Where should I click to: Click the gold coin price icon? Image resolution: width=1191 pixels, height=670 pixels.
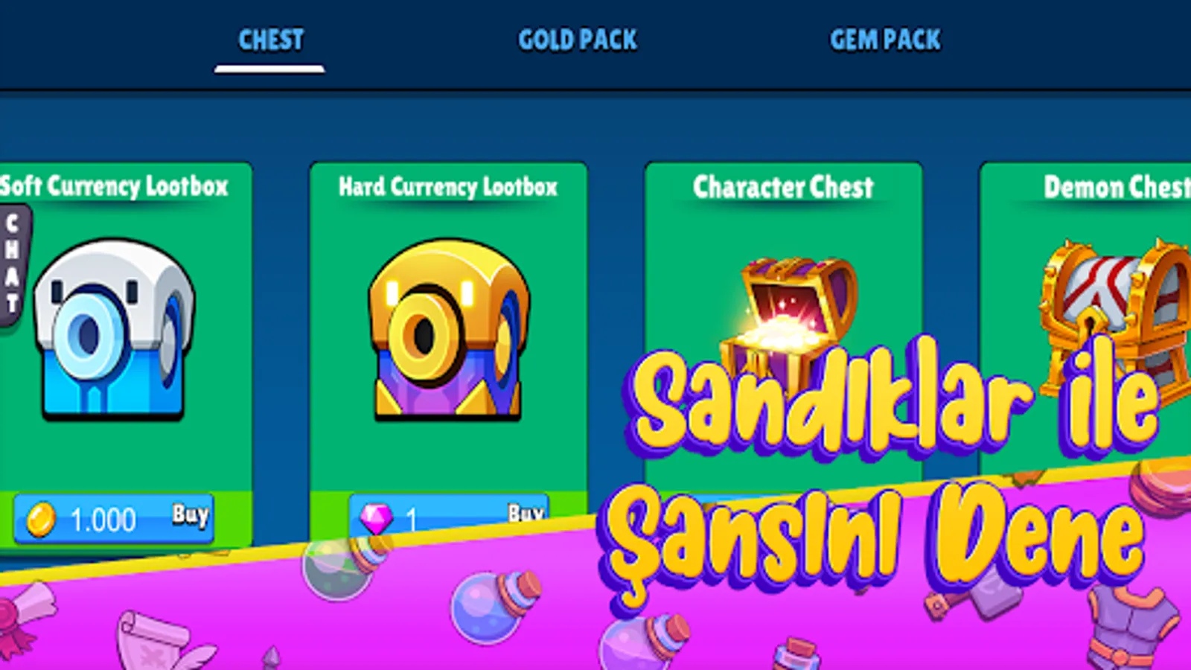point(41,519)
